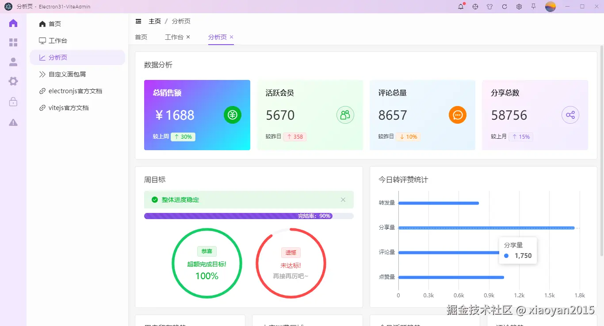Image resolution: width=604 pixels, height=326 pixels.
Task: Click the language globe icon in title bar
Action: point(475,7)
